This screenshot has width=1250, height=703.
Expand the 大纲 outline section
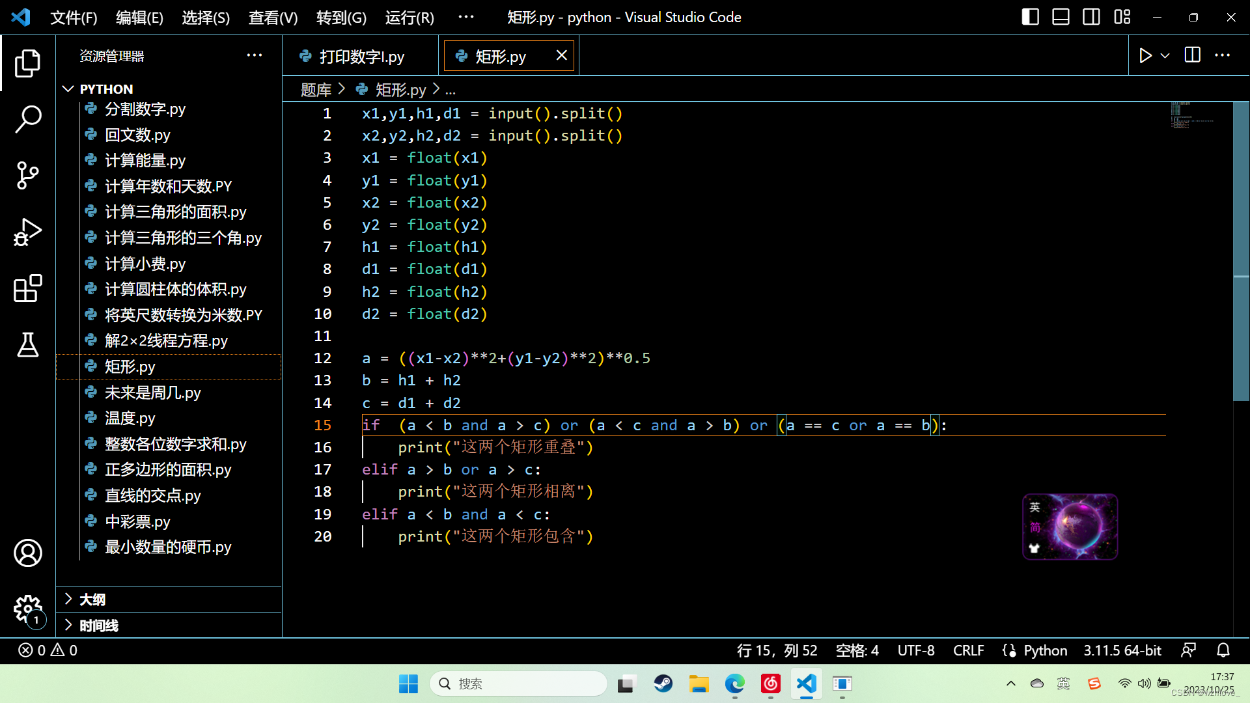(x=169, y=599)
